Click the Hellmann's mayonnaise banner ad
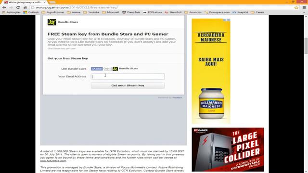308x173 pixels. point(211,71)
